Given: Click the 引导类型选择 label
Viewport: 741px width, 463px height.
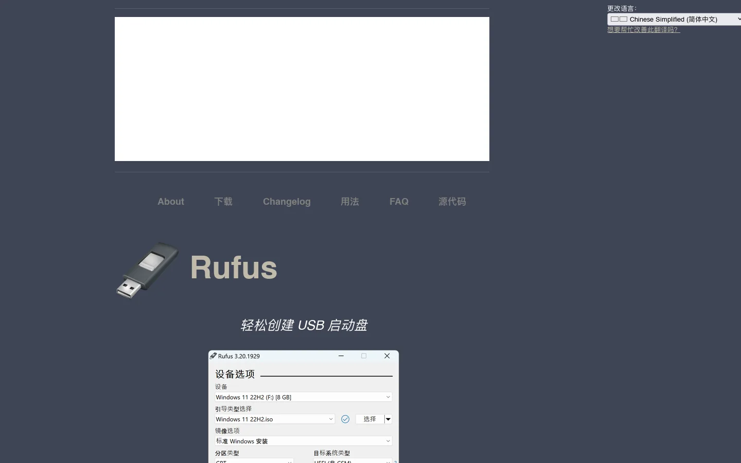Looking at the screenshot, I should pos(234,409).
